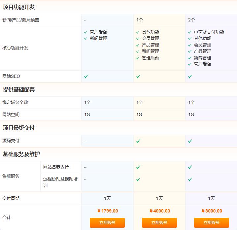Viewport: 237px width, 230px height.
Task: Click 网站备案支持 checkmark in the ¥4000 column
Action: pyautogui.click(x=138, y=167)
